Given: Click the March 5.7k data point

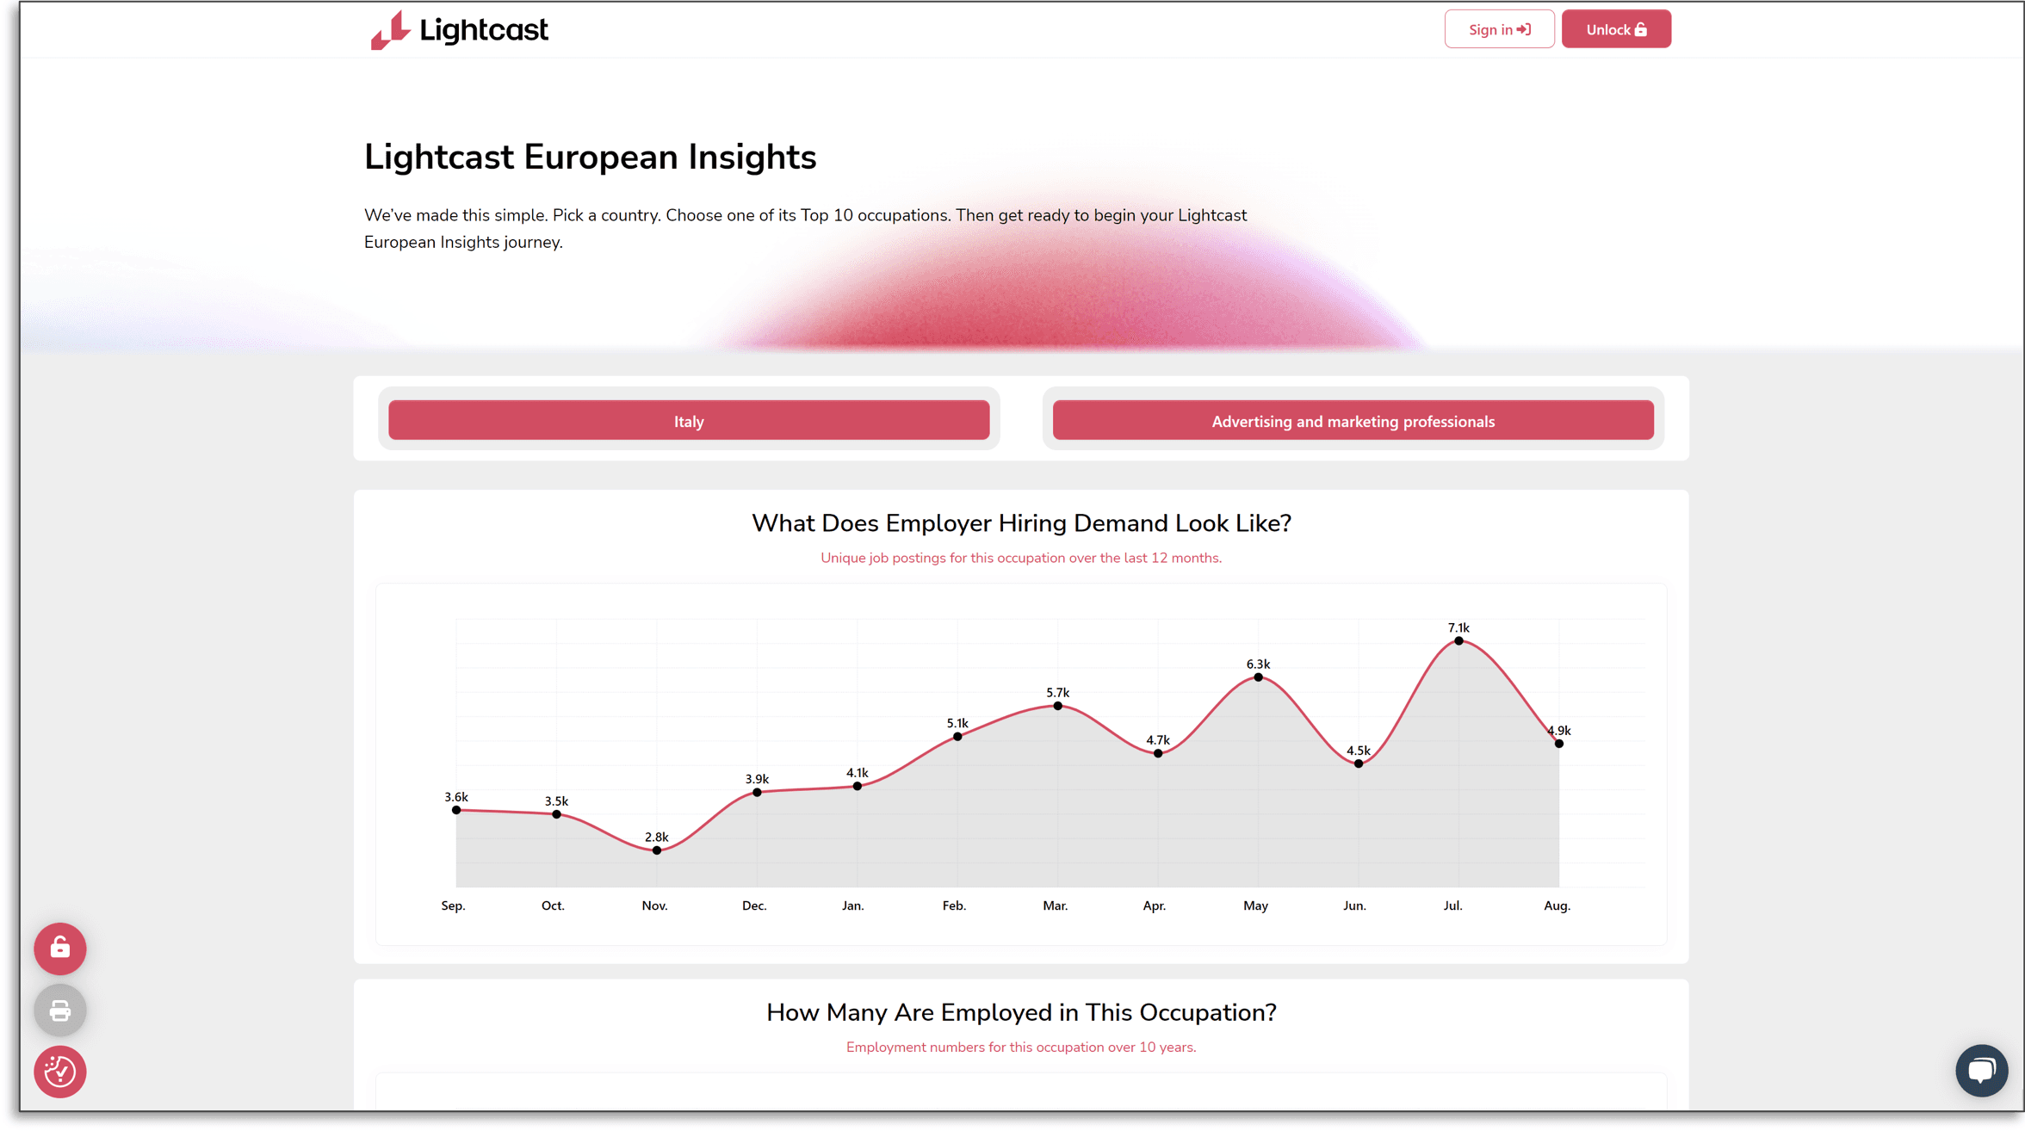Looking at the screenshot, I should (x=1057, y=706).
